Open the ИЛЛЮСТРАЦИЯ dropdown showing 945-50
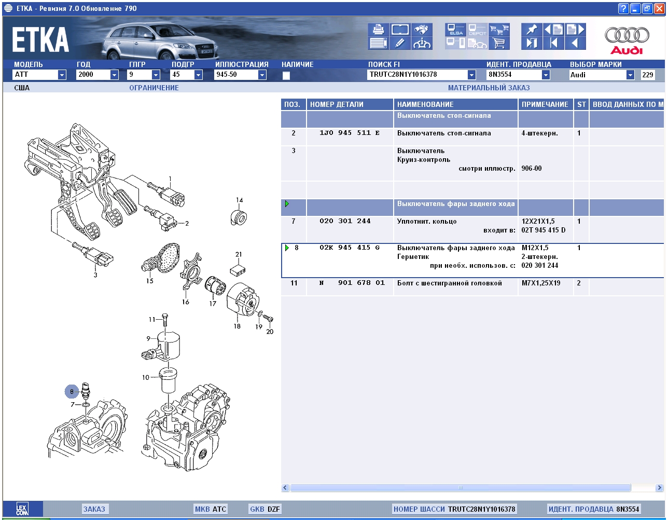Screen dimensions: 668x520 [x=262, y=75]
